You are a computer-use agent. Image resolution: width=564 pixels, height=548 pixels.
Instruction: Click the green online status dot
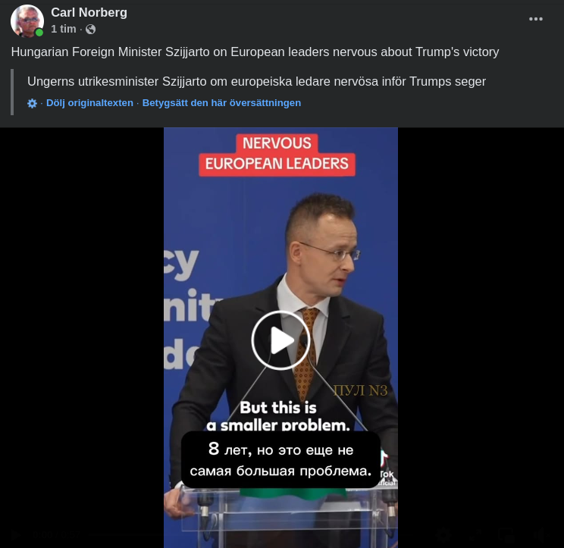click(39, 33)
